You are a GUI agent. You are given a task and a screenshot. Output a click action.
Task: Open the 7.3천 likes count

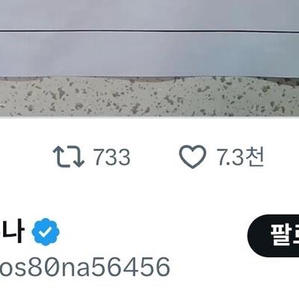tap(240, 157)
